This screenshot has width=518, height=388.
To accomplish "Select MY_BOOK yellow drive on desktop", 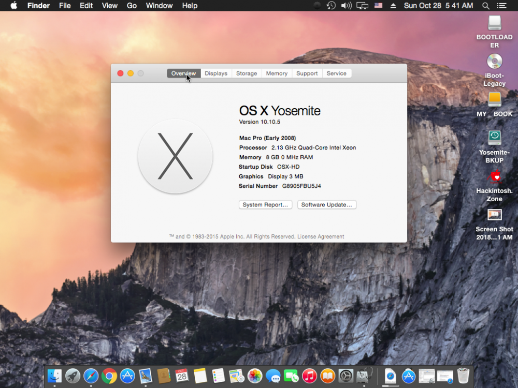I will pos(494,105).
